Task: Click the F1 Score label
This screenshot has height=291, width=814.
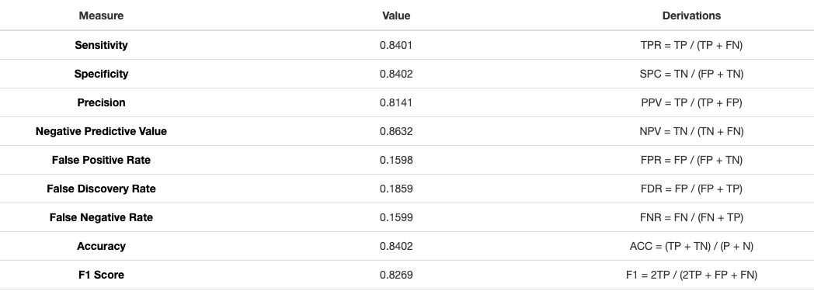Action: [101, 275]
